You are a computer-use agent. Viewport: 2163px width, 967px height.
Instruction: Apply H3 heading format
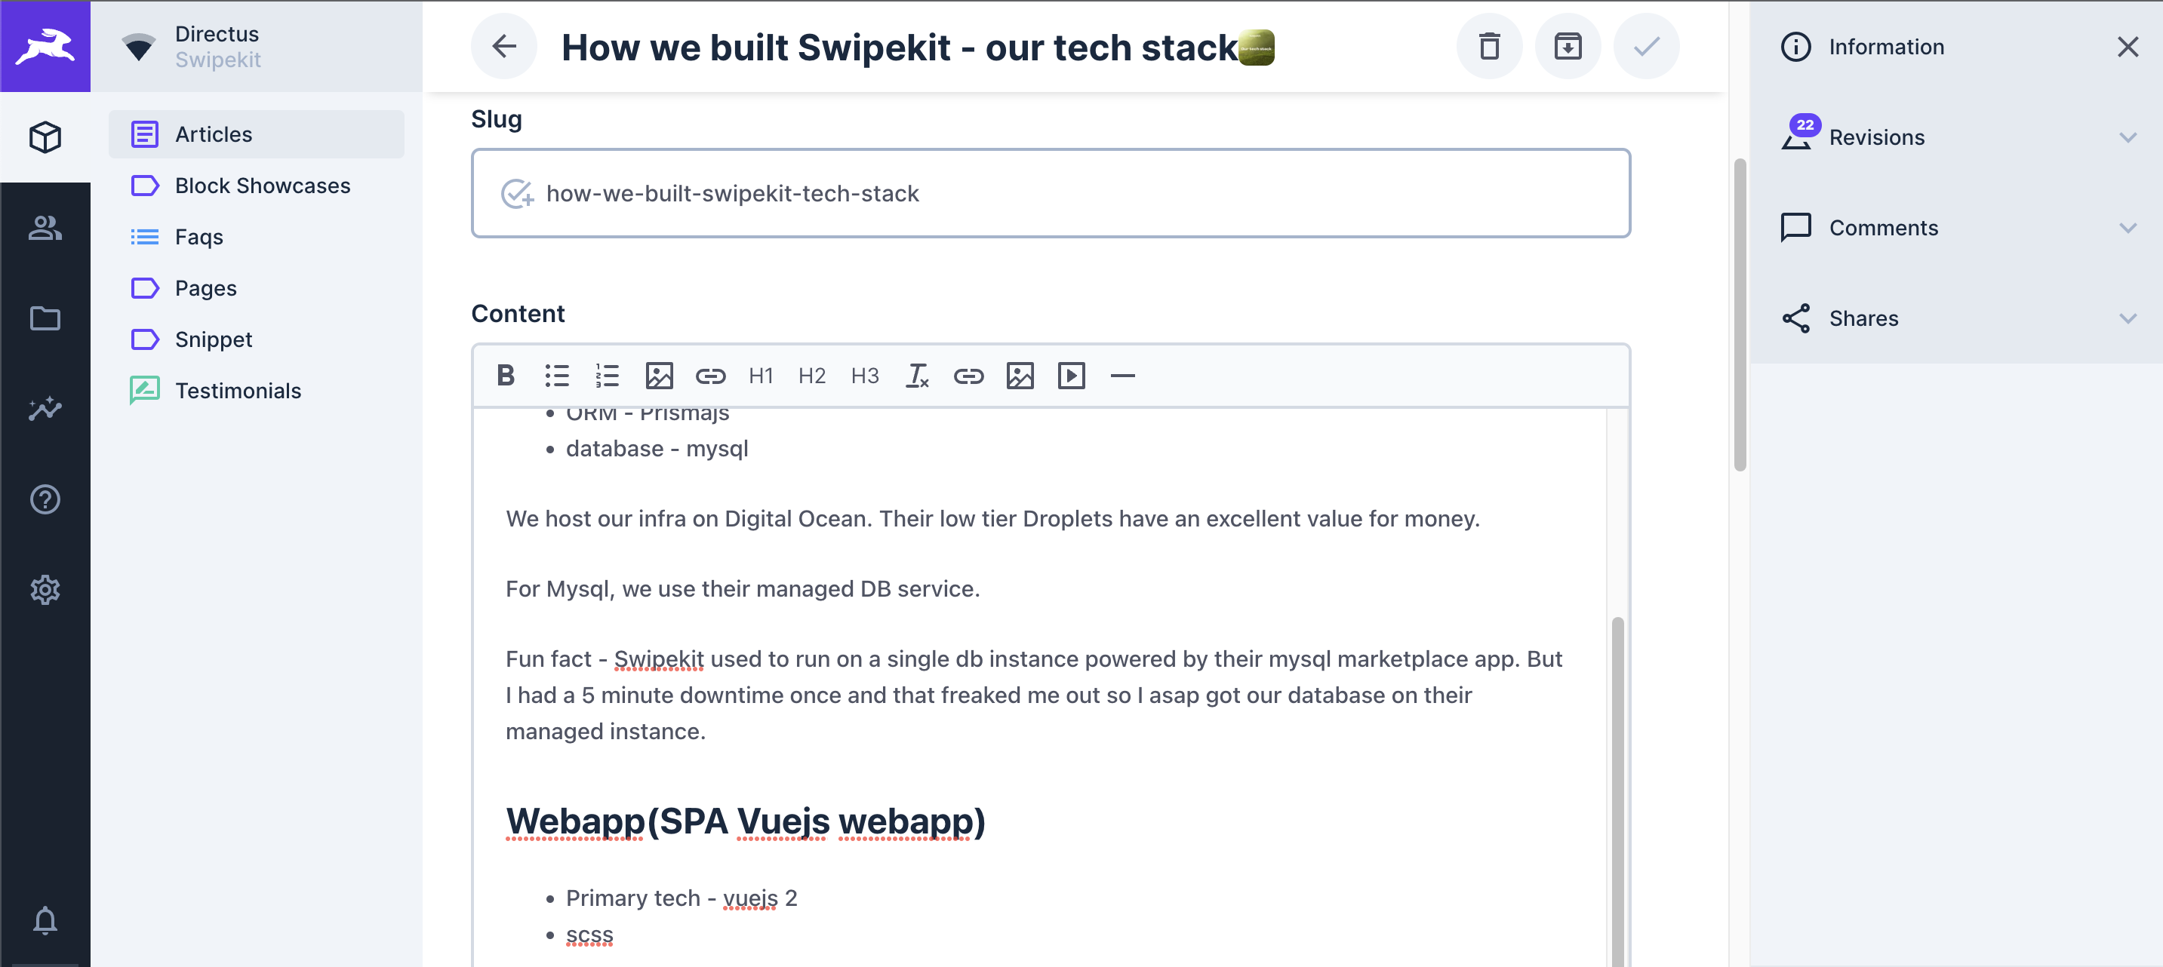(865, 375)
